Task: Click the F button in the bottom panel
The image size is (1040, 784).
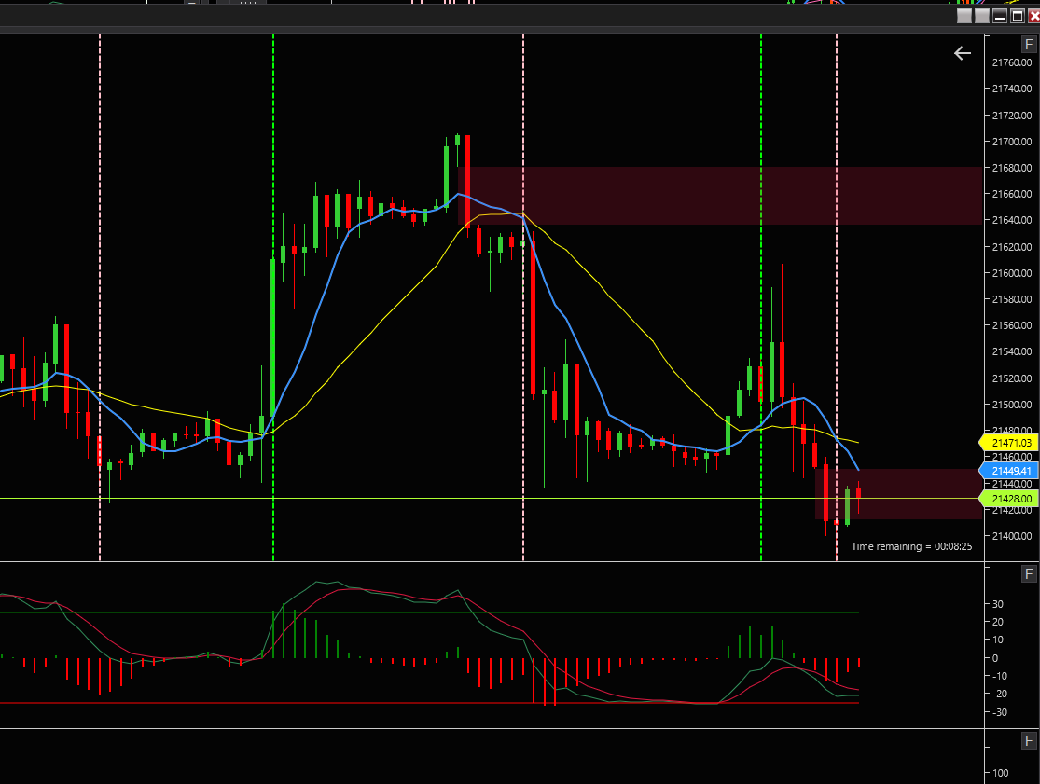Action: click(1029, 740)
